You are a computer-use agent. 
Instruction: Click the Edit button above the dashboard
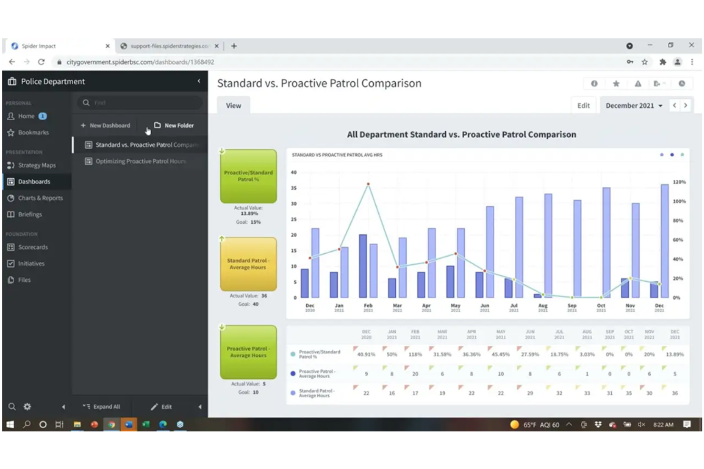point(584,105)
